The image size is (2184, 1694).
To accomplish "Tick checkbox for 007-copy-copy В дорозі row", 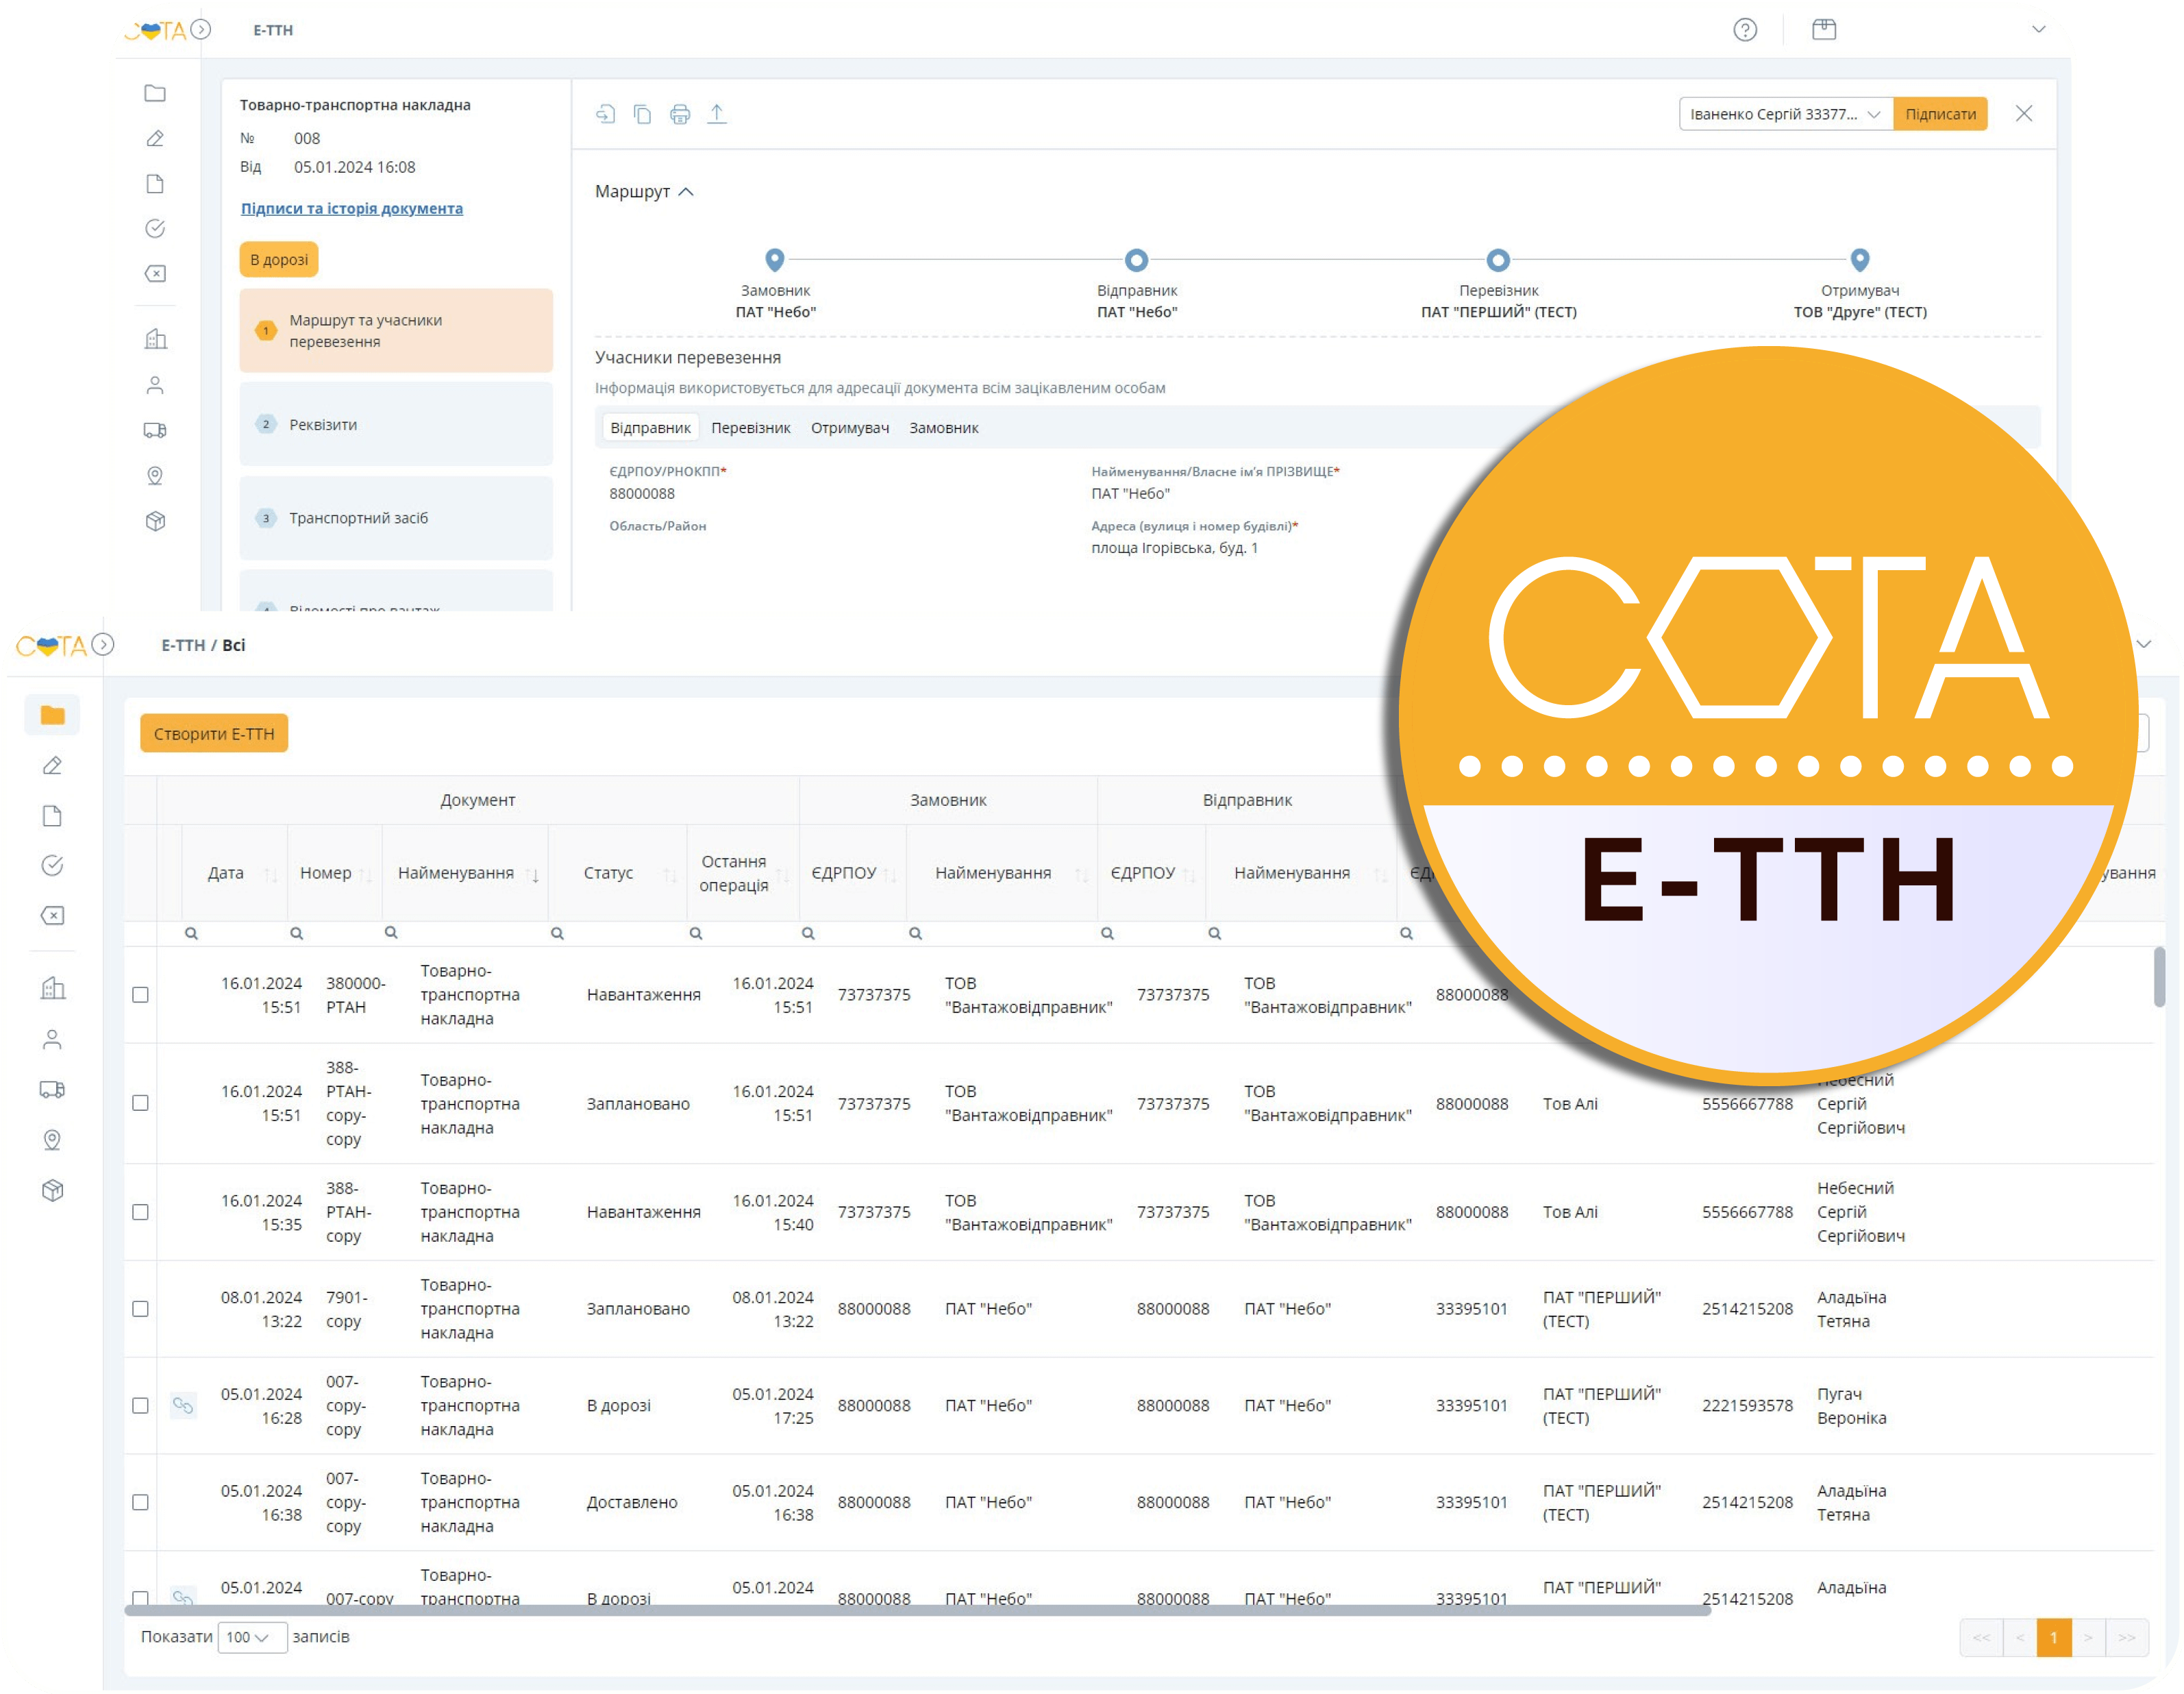I will [141, 1405].
